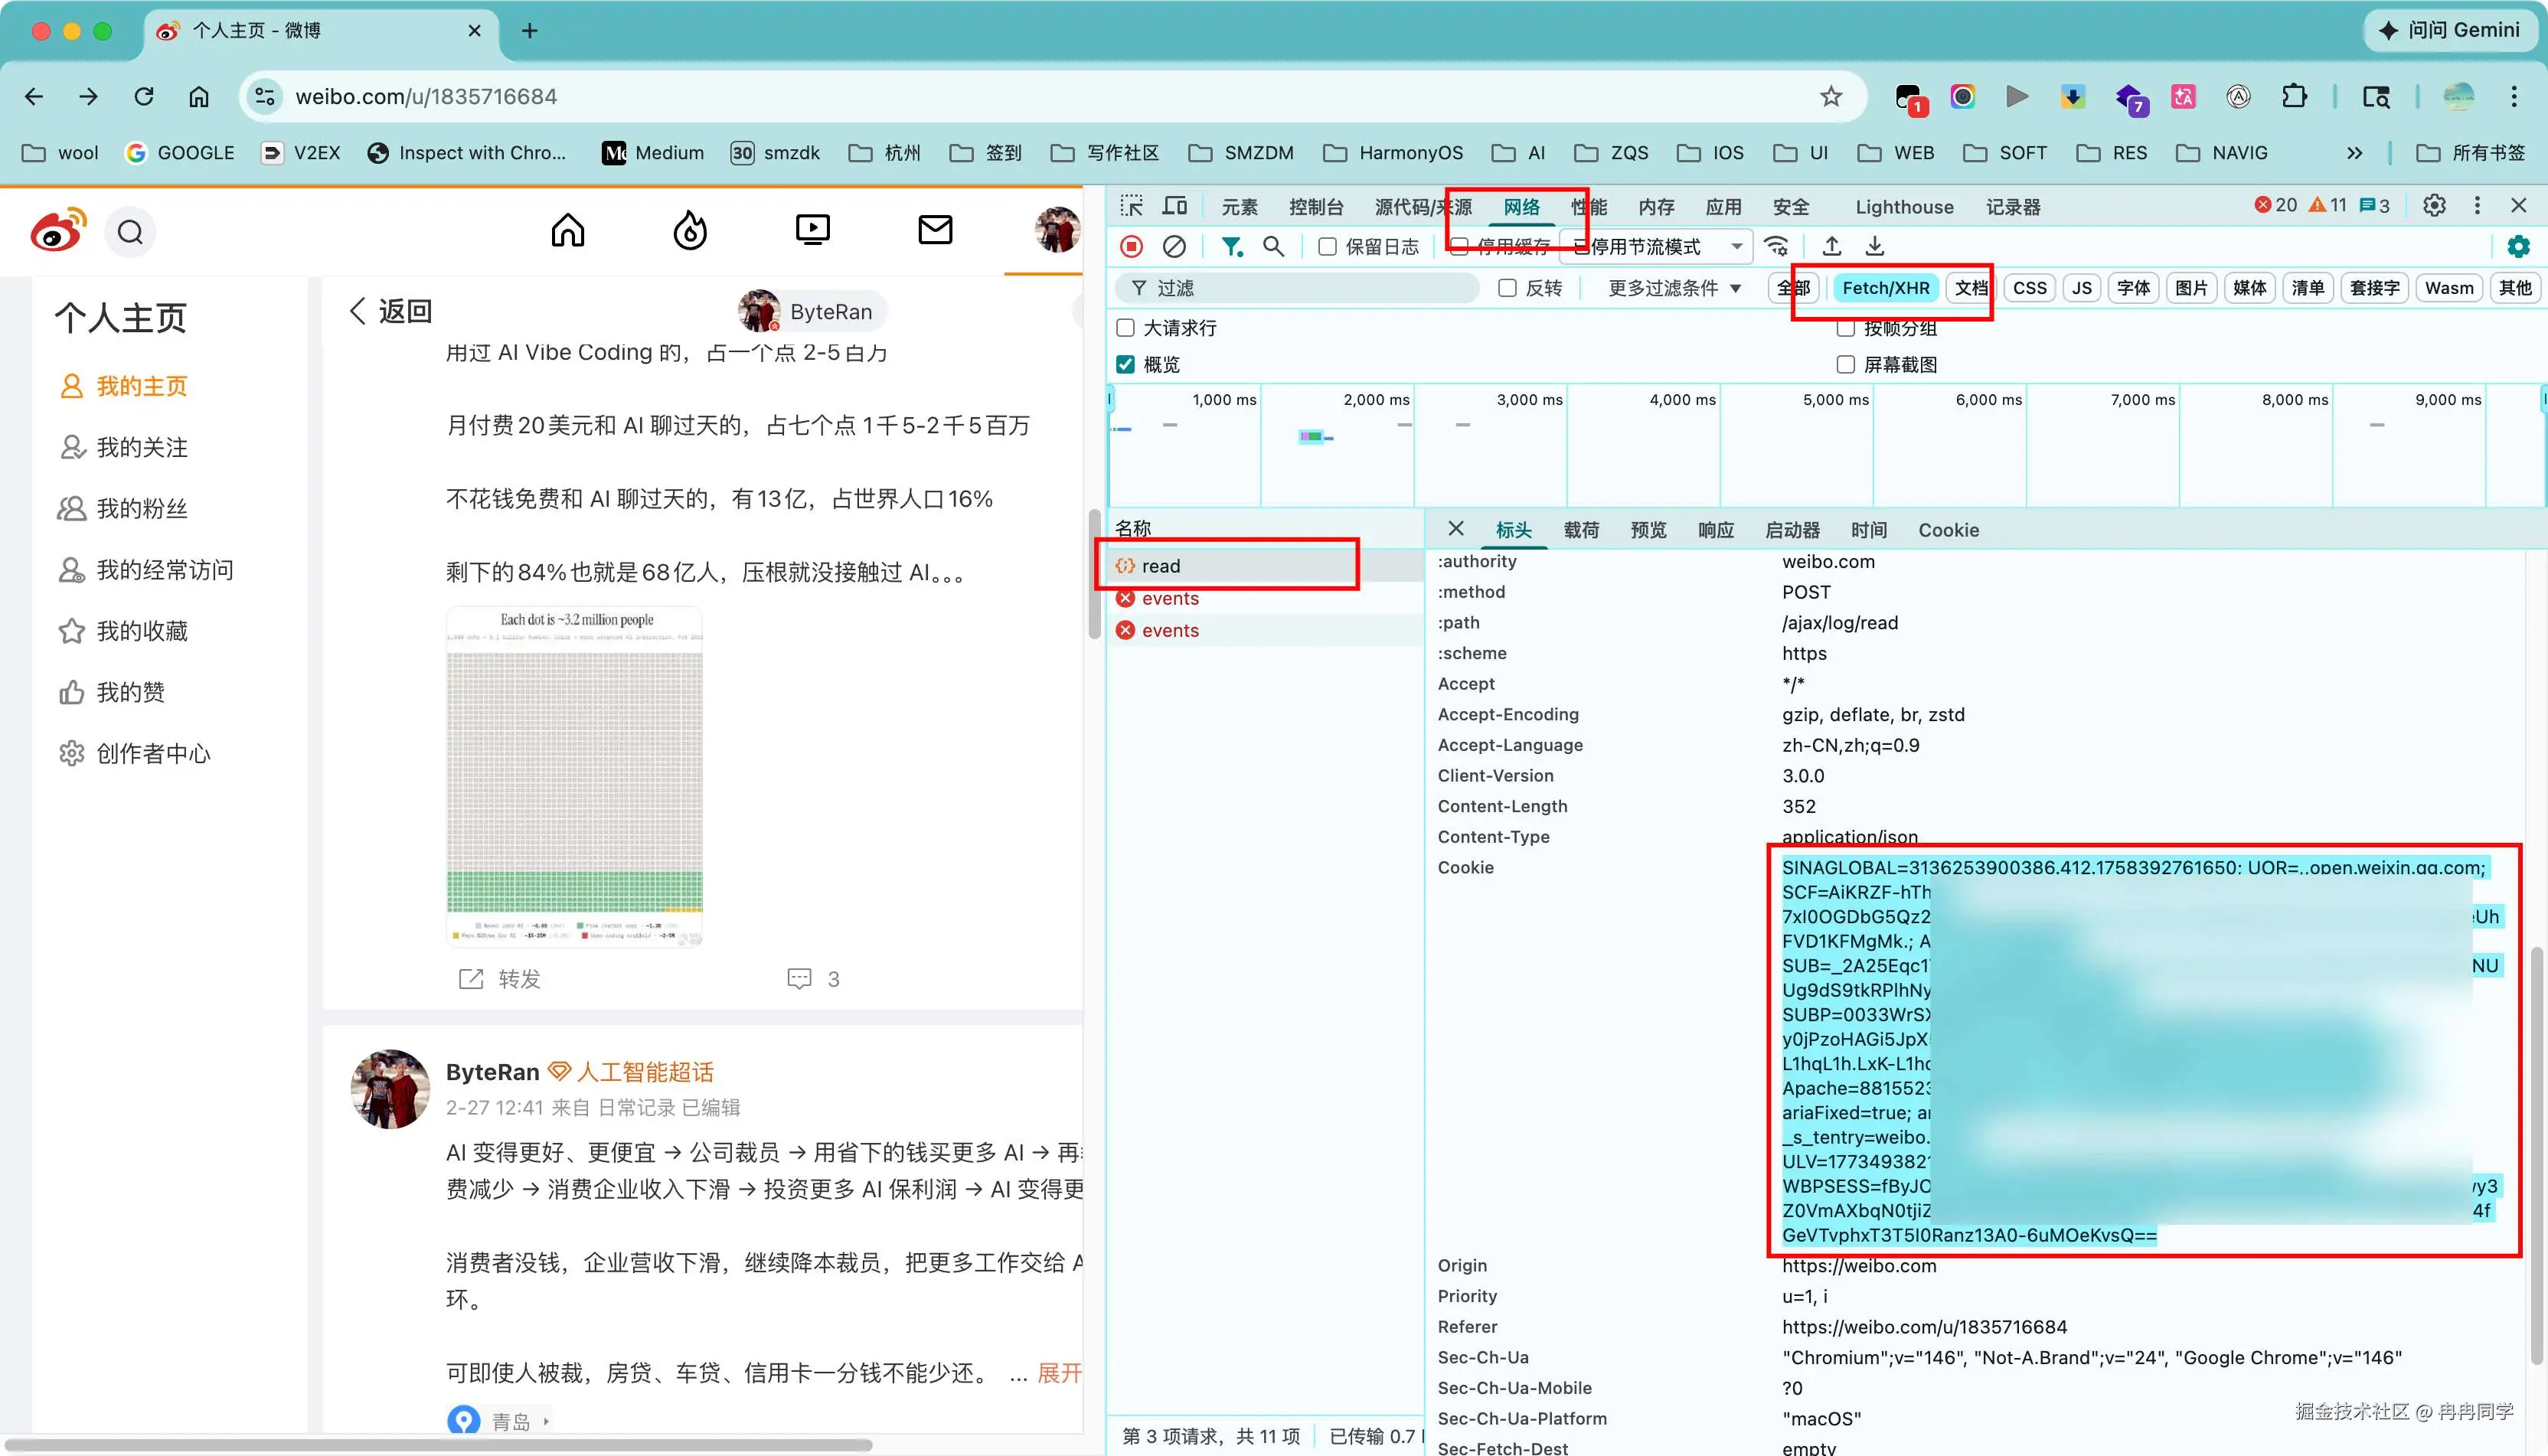The width and height of the screenshot is (2548, 1456).
Task: Click the Weibo video icon
Action: [812, 230]
